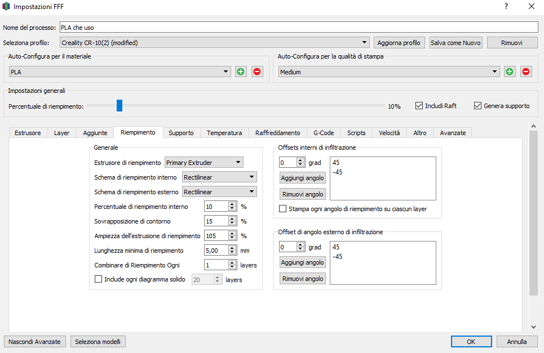Click red minus icon beside PLA material
Screen dimensions: 544x353
click(257, 72)
